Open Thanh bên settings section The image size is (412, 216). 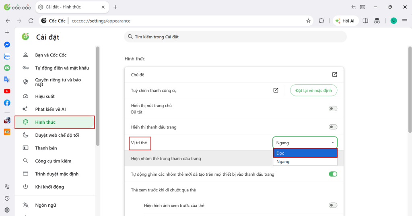coord(55,148)
